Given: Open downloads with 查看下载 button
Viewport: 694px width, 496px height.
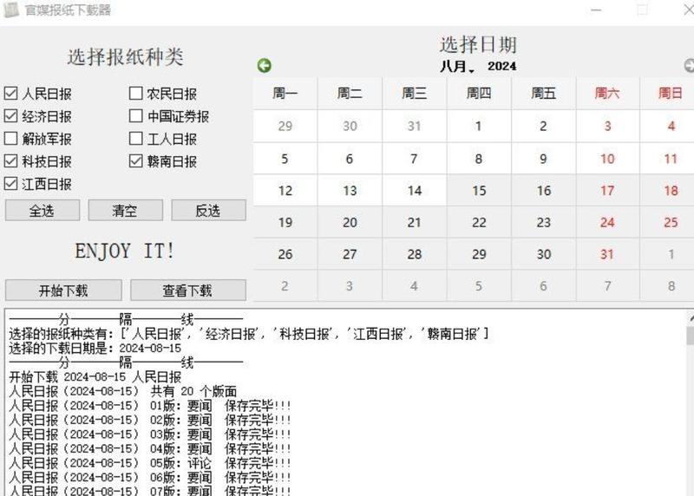Looking at the screenshot, I should [188, 290].
